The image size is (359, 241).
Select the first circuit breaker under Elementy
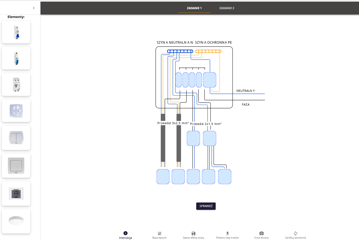click(16, 32)
